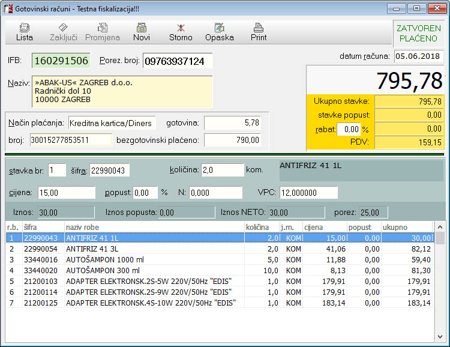Click the application icon in title bar

[9, 8]
